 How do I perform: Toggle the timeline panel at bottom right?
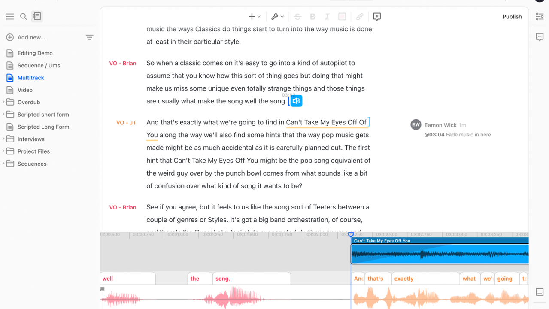[540, 292]
